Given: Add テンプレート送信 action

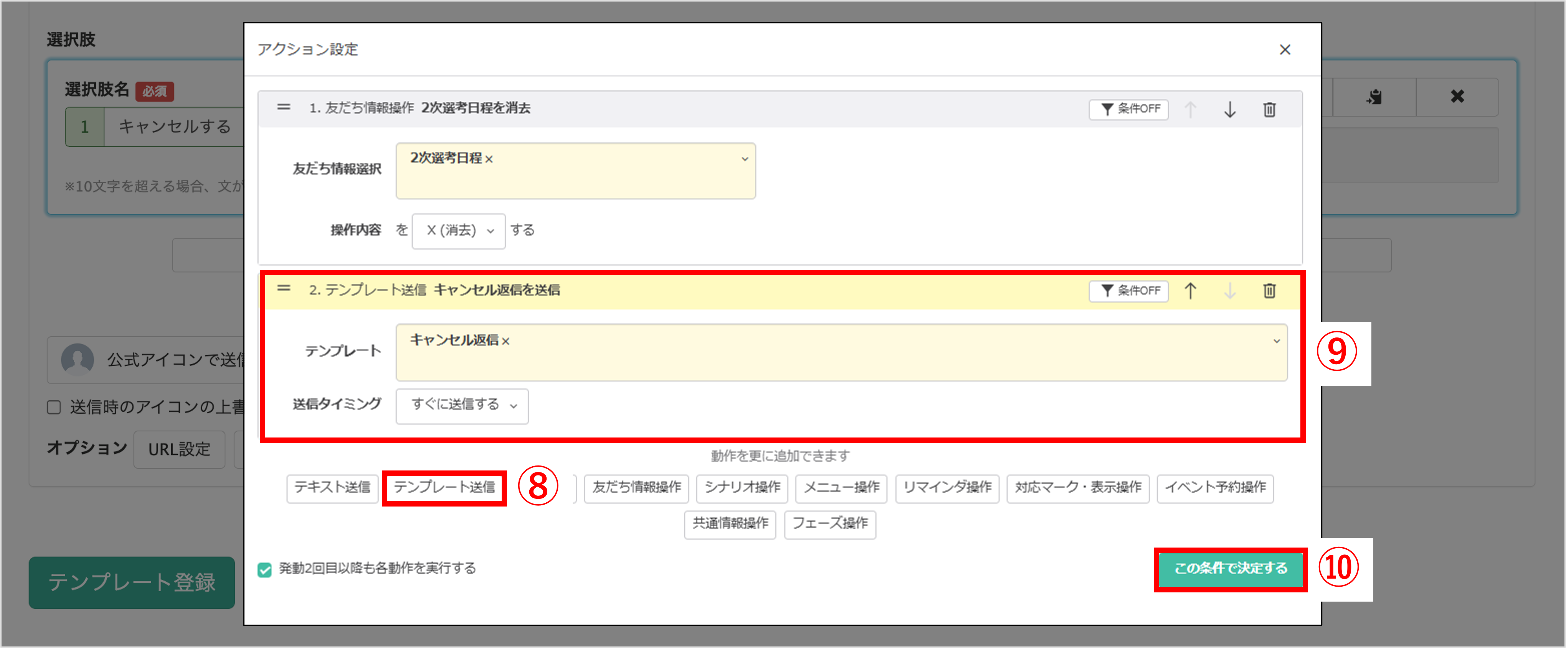Looking at the screenshot, I should point(444,488).
